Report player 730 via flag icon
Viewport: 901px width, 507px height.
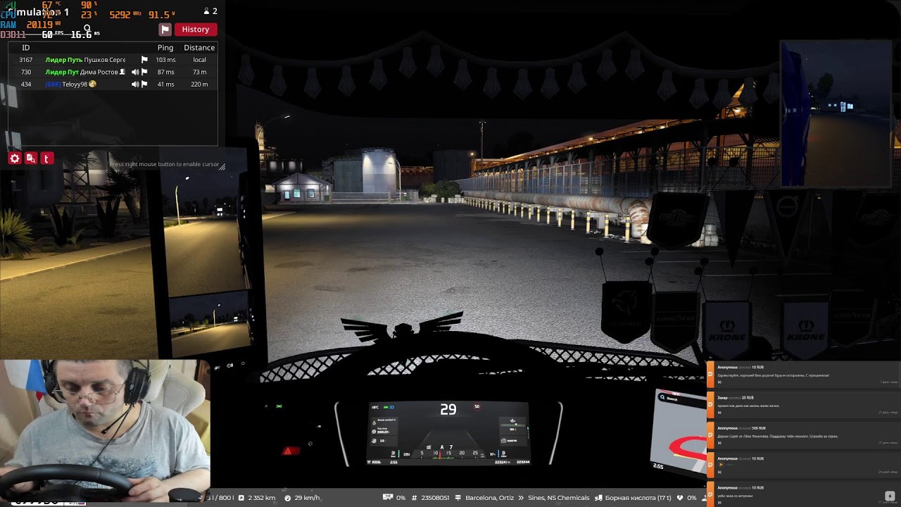pos(144,72)
